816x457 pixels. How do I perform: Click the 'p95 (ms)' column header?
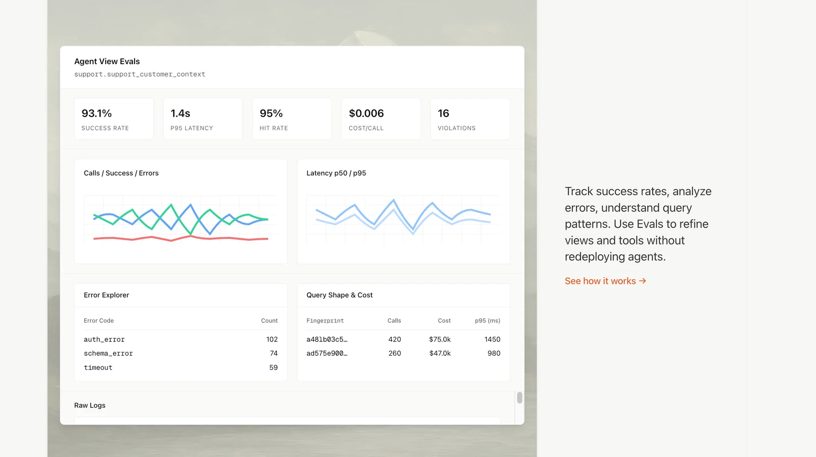(488, 320)
